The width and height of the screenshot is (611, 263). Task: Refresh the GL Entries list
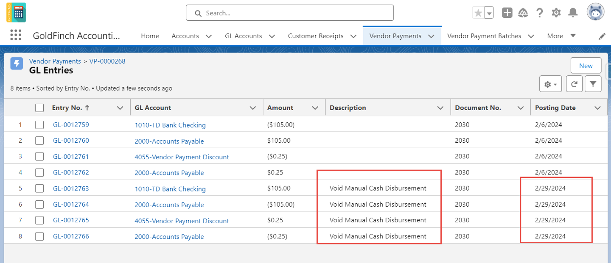pyautogui.click(x=574, y=84)
